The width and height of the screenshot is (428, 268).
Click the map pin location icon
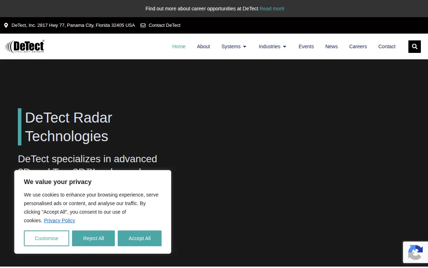point(6,25)
